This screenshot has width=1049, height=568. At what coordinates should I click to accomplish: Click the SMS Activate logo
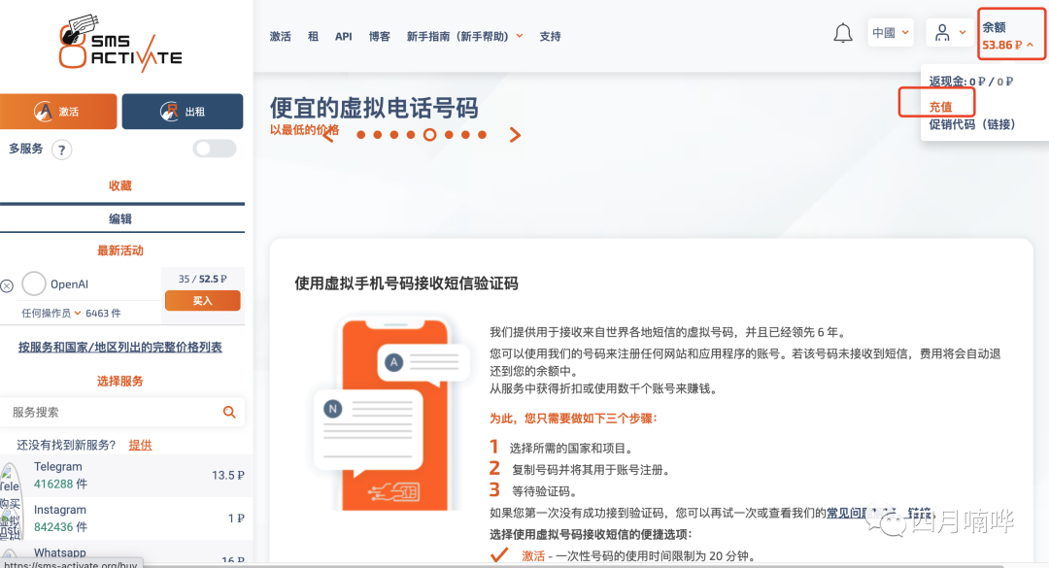(120, 44)
